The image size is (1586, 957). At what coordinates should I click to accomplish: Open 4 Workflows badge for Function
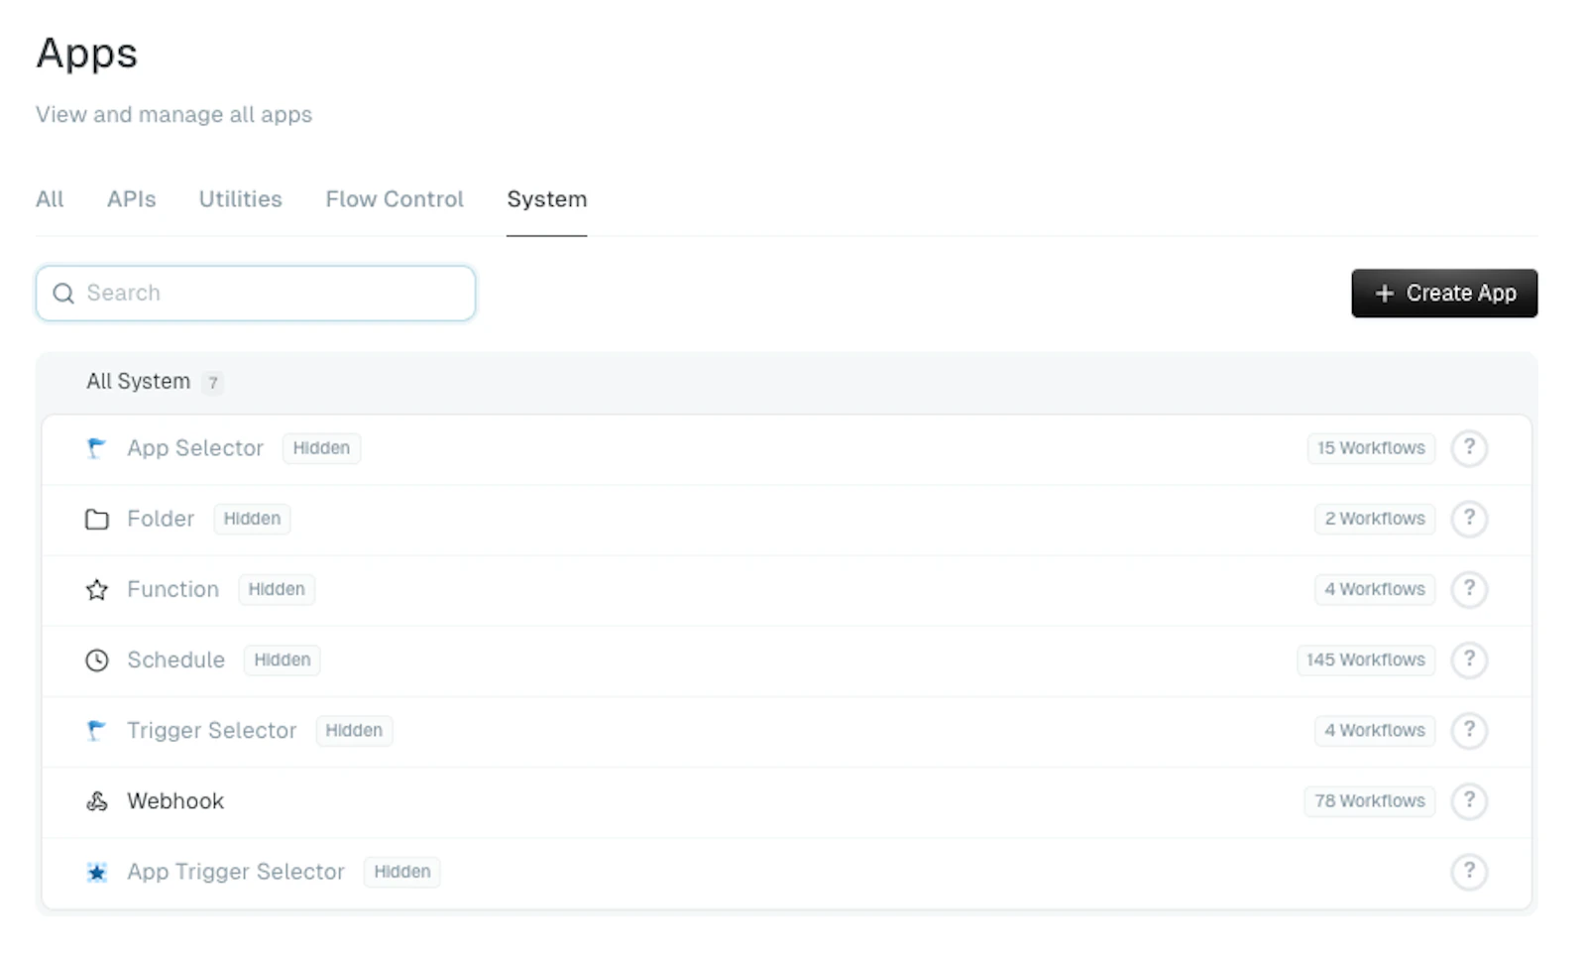(1375, 589)
